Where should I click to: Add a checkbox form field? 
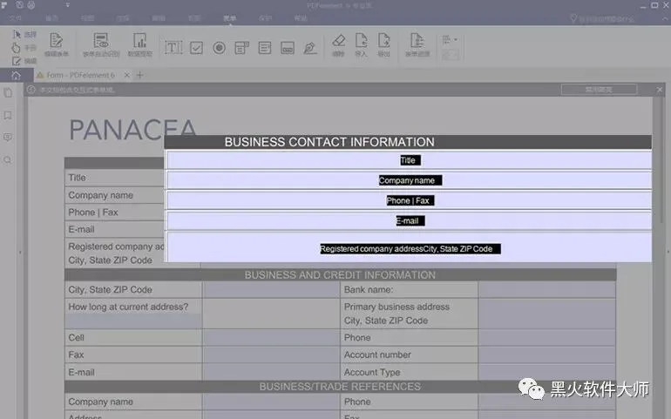[196, 48]
